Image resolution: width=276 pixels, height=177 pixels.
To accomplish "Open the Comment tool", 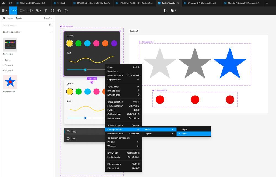I will click(x=66, y=10).
